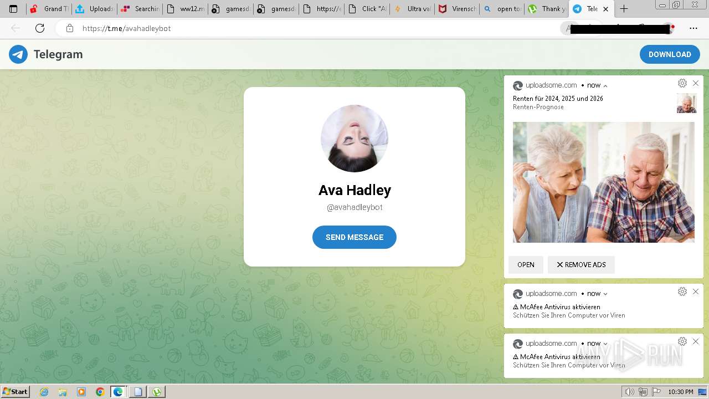Click 'Renten für 2024, 2025 und 2026' title
The height and width of the screenshot is (399, 709).
pos(558,99)
